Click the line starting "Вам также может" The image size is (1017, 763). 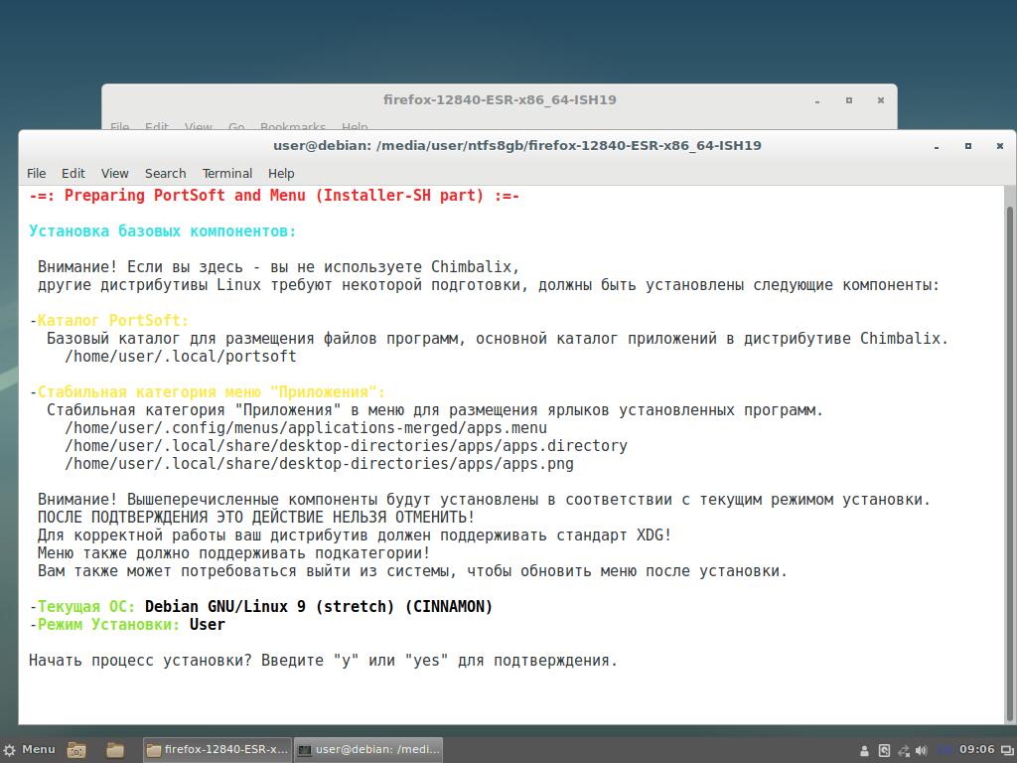(x=412, y=571)
